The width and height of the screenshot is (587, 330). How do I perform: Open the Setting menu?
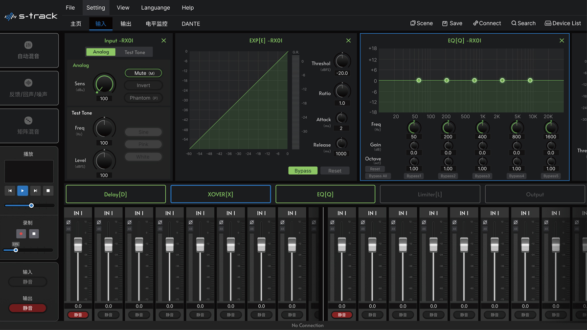coord(95,8)
